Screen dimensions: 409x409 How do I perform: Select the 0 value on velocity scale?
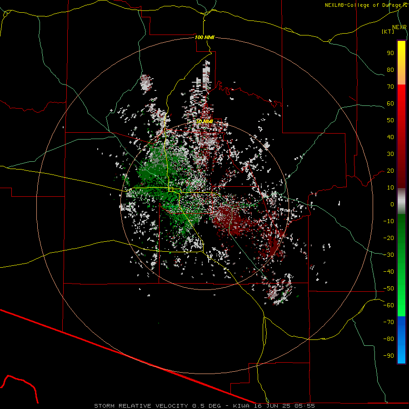click(392, 204)
